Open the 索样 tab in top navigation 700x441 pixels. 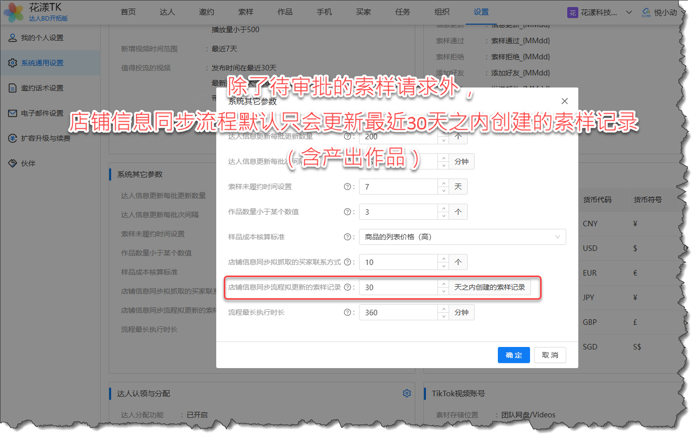pos(246,12)
